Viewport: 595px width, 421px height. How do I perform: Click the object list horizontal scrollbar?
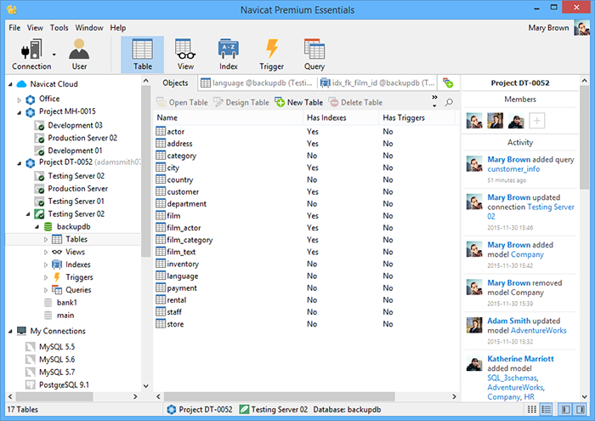(279, 396)
